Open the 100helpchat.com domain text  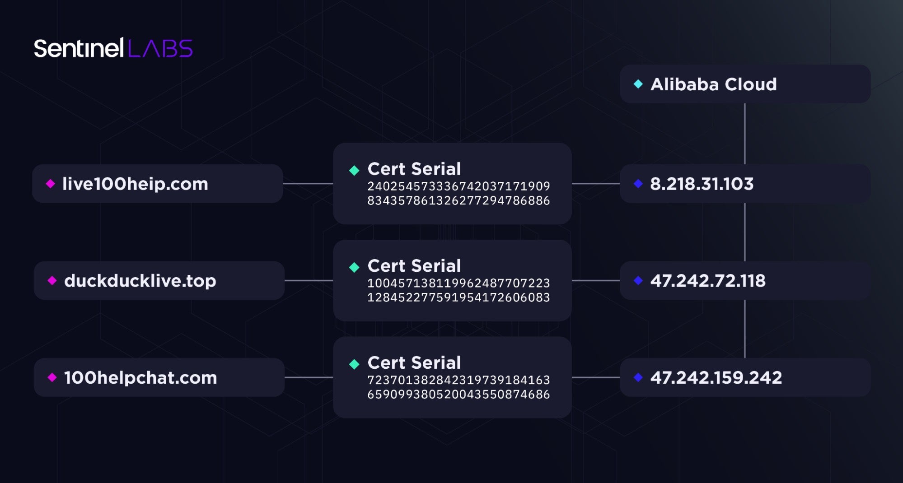(x=140, y=378)
